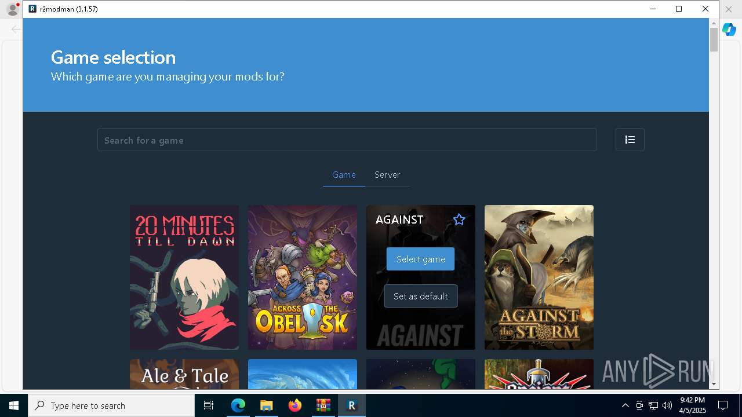Viewport: 742px width, 417px height.
Task: Open the Against the Storm game card
Action: 539,277
